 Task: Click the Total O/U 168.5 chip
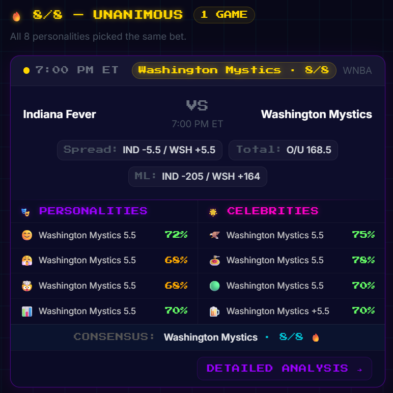click(283, 150)
